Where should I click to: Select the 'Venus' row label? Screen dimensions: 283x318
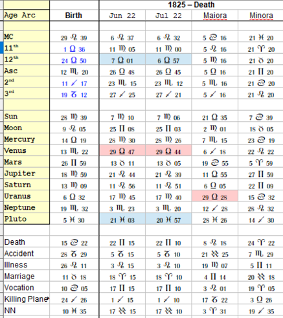pyautogui.click(x=15, y=150)
